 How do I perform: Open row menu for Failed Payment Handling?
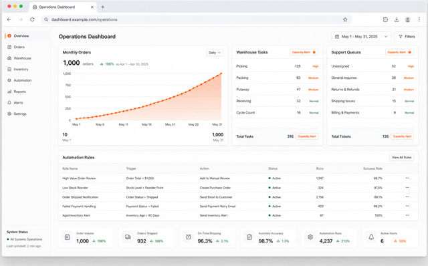407,207
